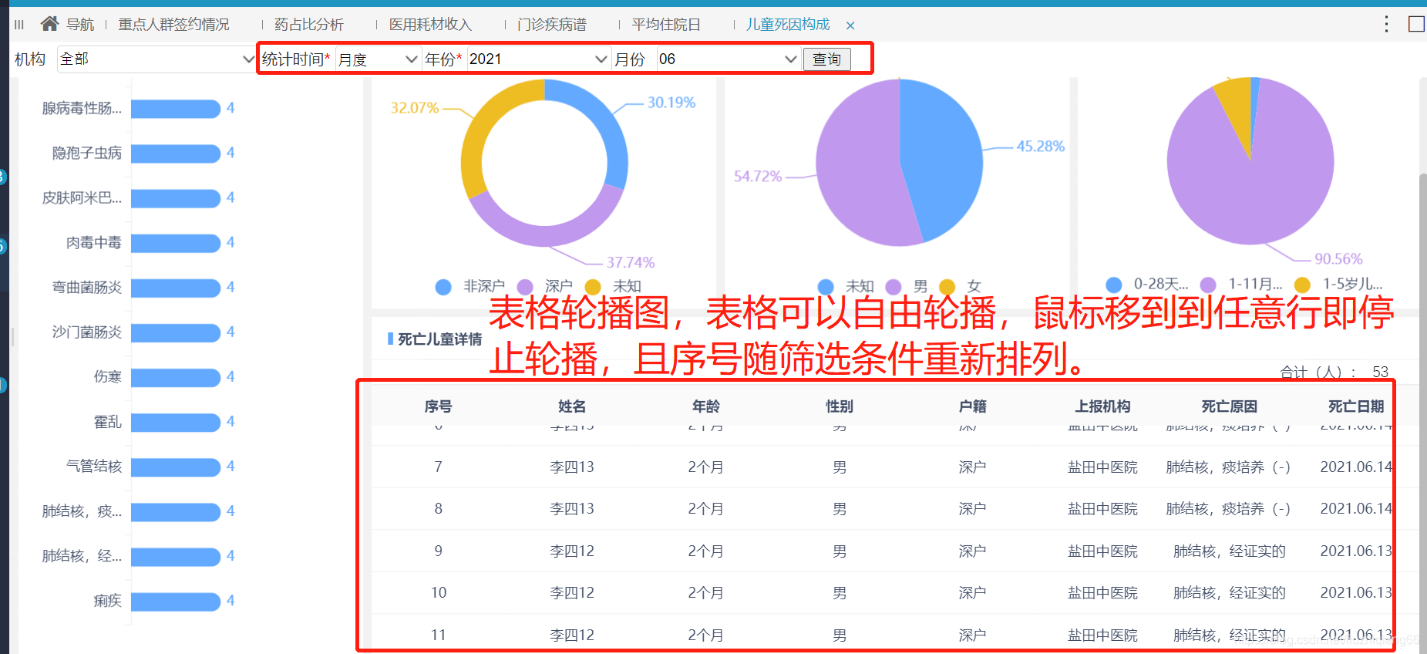
Task: Click the 死亡原因 column header
Action: (x=1229, y=406)
